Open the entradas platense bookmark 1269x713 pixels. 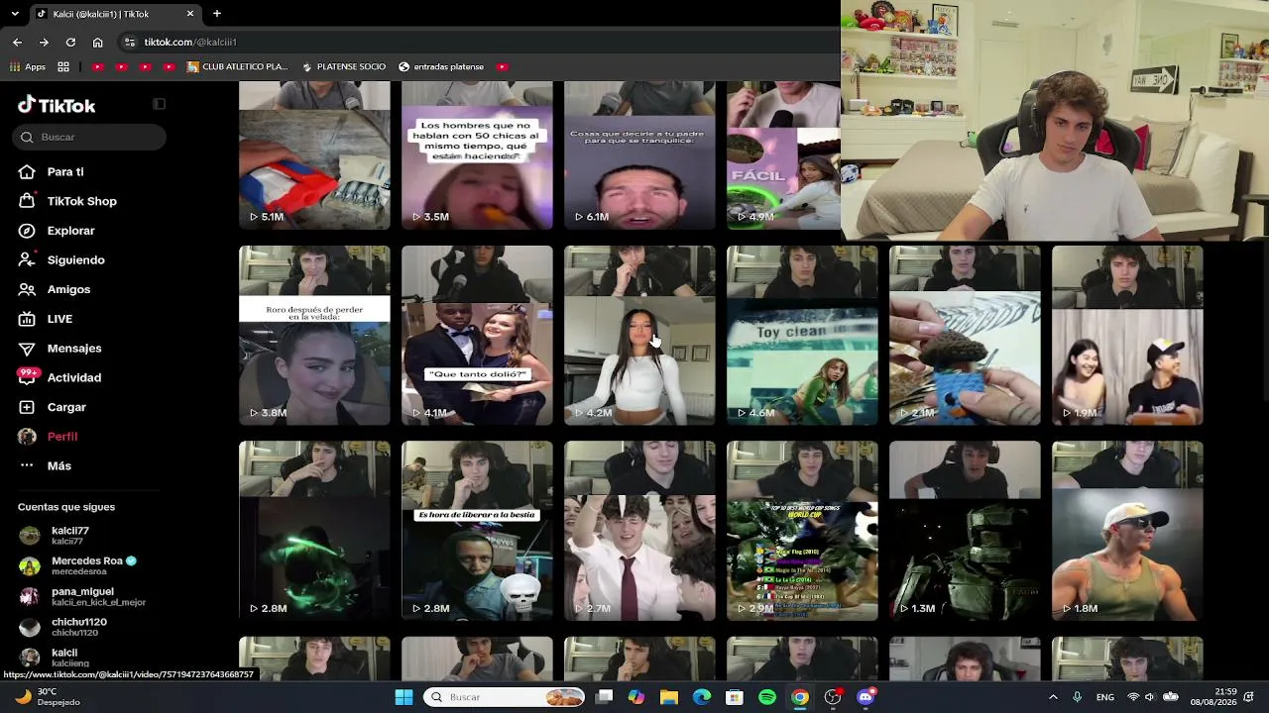[x=441, y=66]
